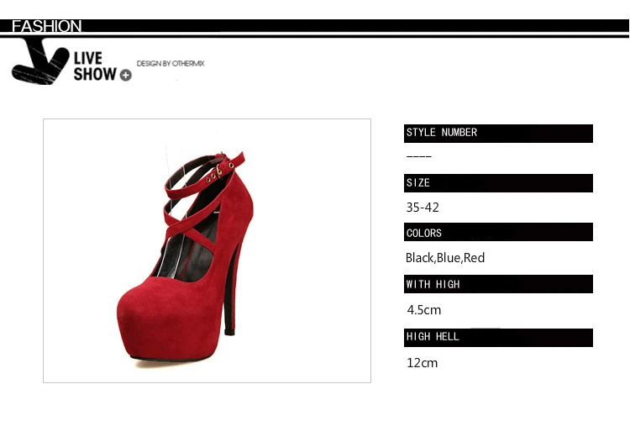Viewport: 630px width, 442px height.
Task: Click the WITH HIGH header bar
Action: pos(498,284)
